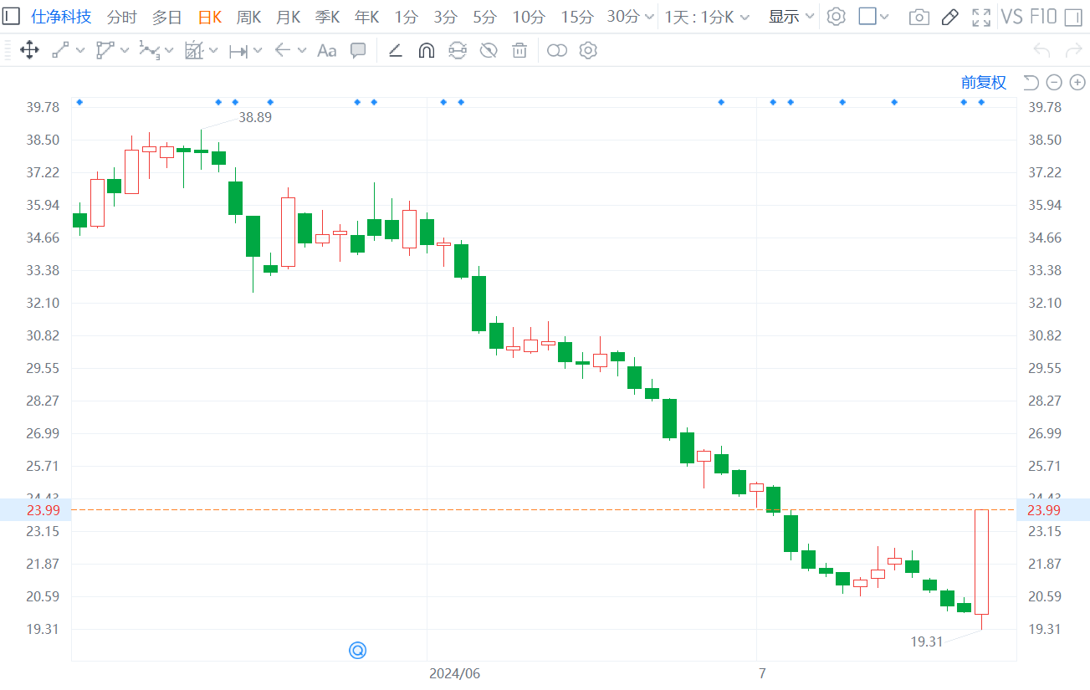Viewport: 1090px width, 690px height.
Task: Delete drawings with the trash icon
Action: (519, 51)
